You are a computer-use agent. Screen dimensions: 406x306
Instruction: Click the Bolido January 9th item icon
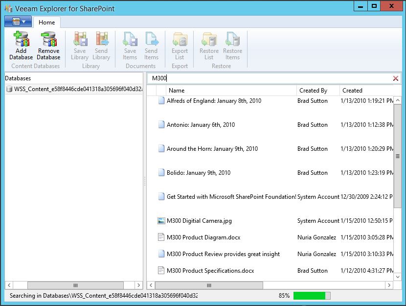(161, 172)
